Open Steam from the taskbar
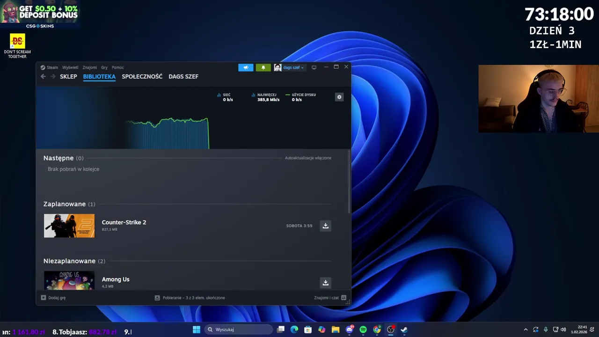Viewport: 599px width, 337px height. click(404, 330)
